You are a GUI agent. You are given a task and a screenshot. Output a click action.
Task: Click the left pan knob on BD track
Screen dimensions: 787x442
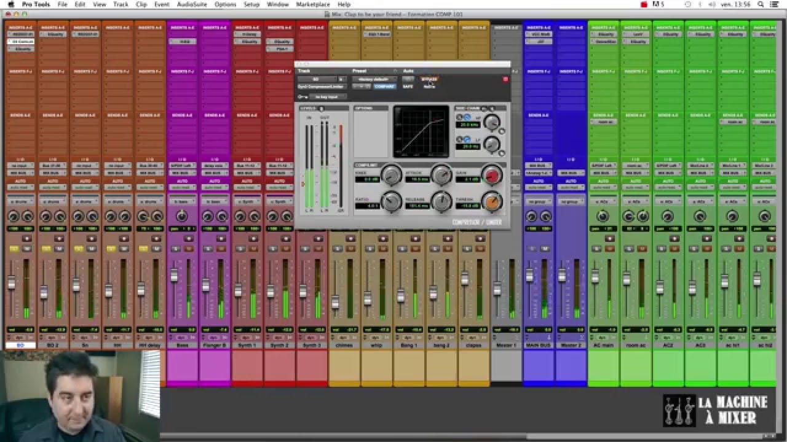(13, 216)
